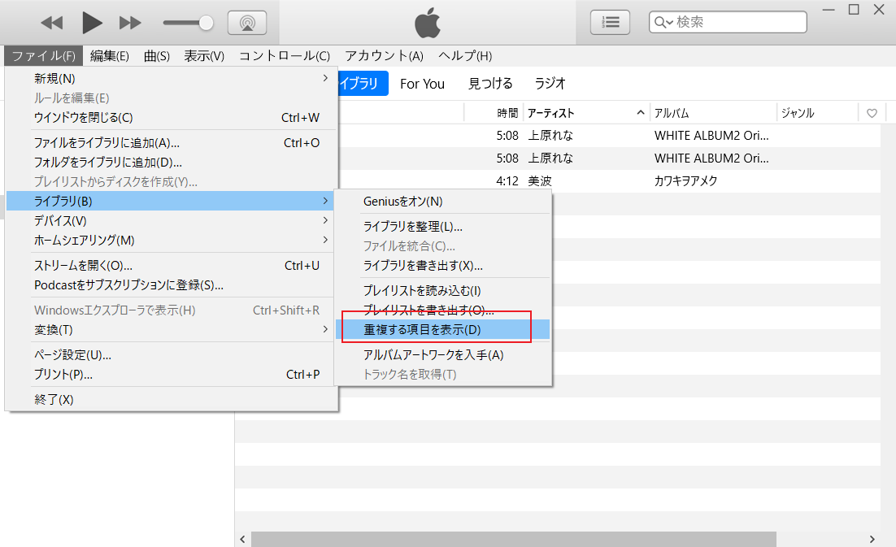The image size is (896, 547).
Task: Expand the ライブラリ(B) submenu
Action: [x=170, y=201]
